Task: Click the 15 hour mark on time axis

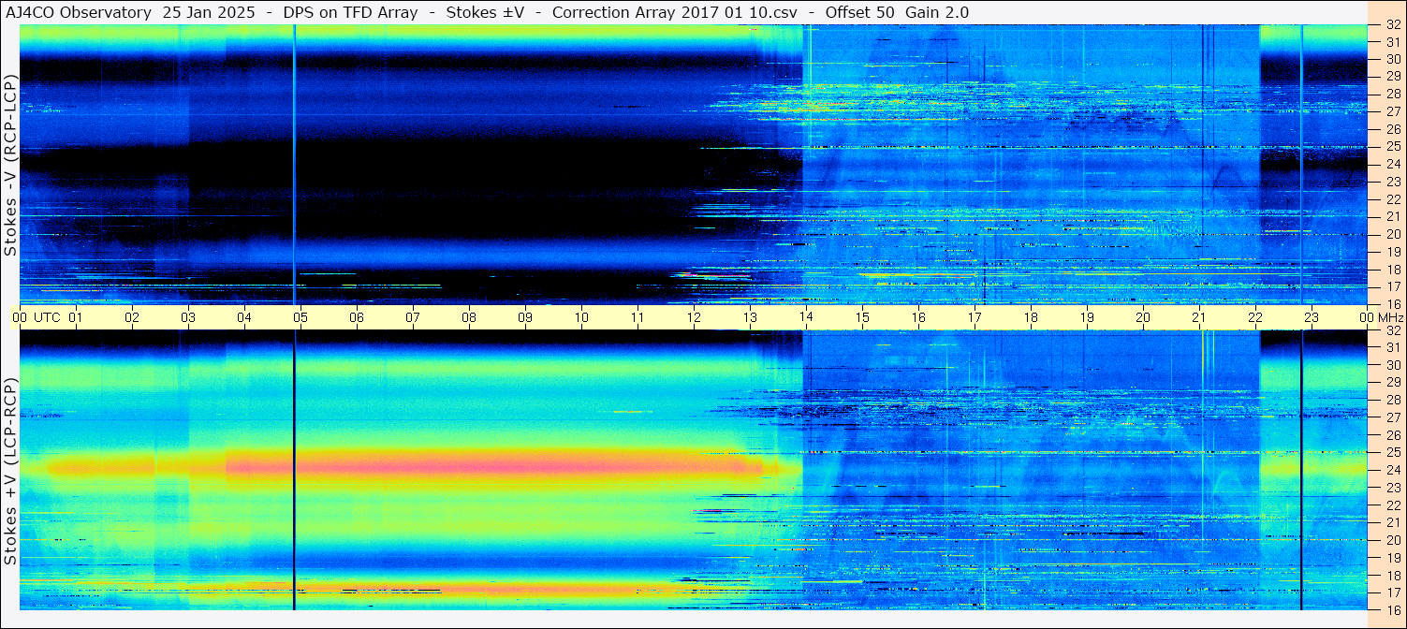Action: 862,317
